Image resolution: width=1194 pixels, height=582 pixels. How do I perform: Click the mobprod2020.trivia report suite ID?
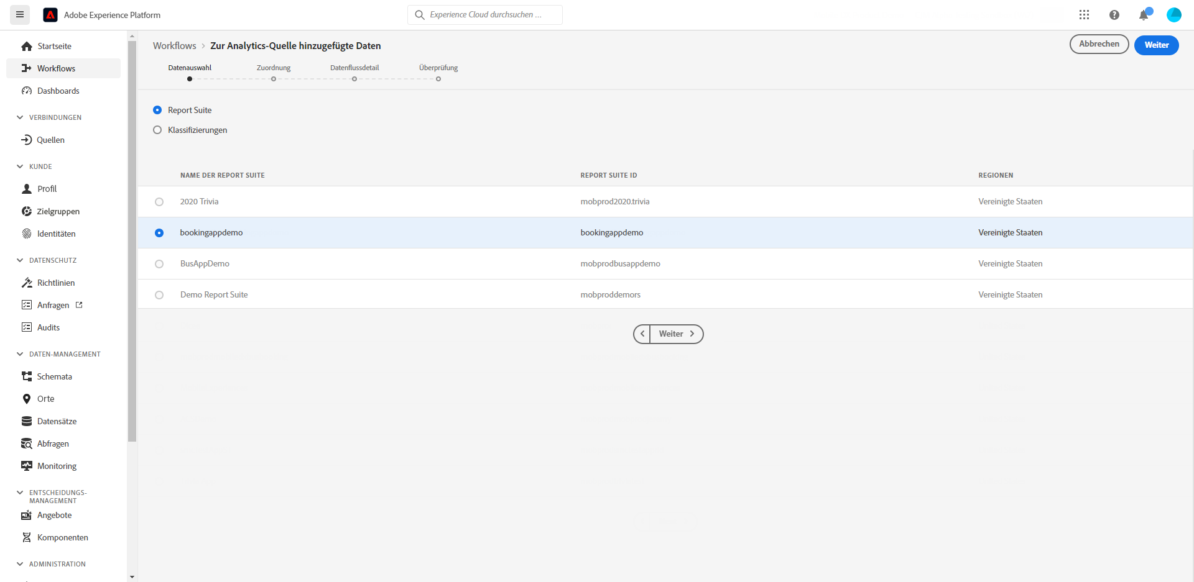(x=615, y=202)
